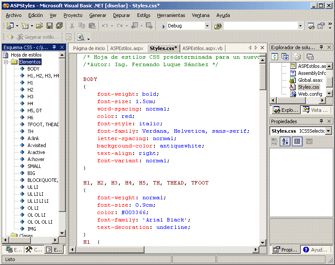
Task: Click the Undo arrow icon
Action: [x=105, y=26]
